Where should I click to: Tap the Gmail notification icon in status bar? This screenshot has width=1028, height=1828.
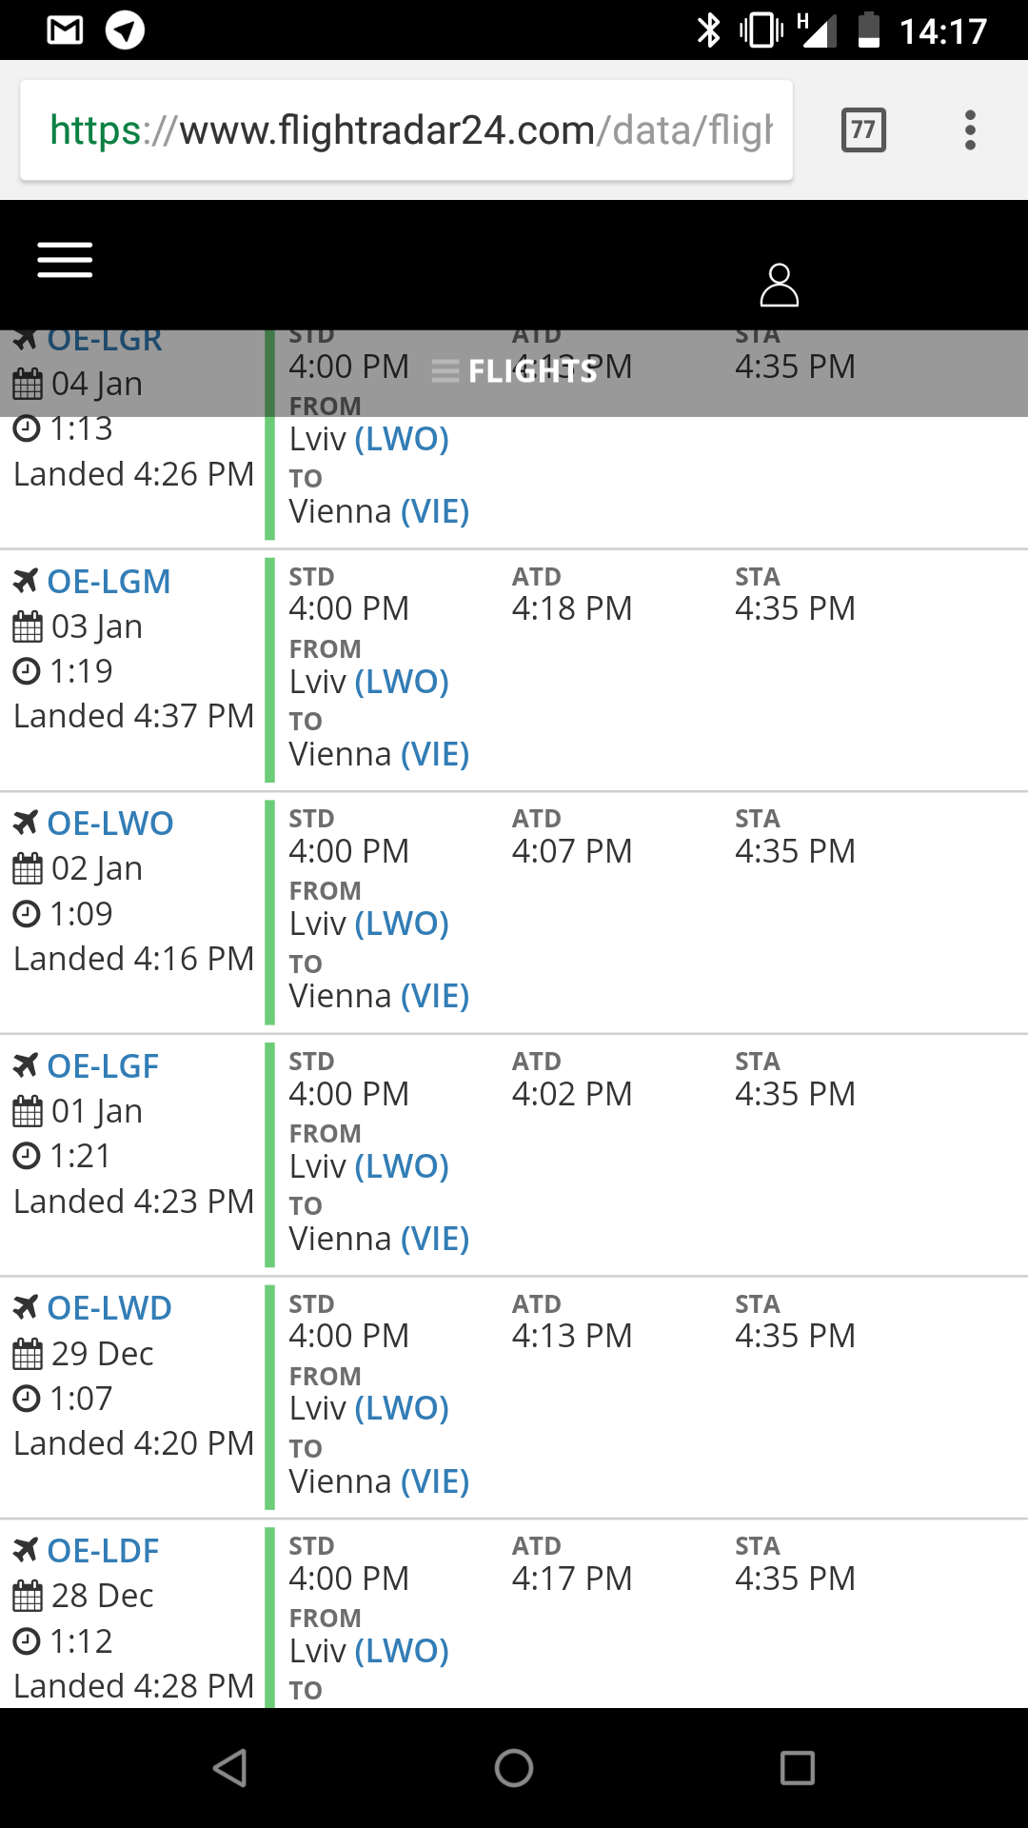[65, 30]
